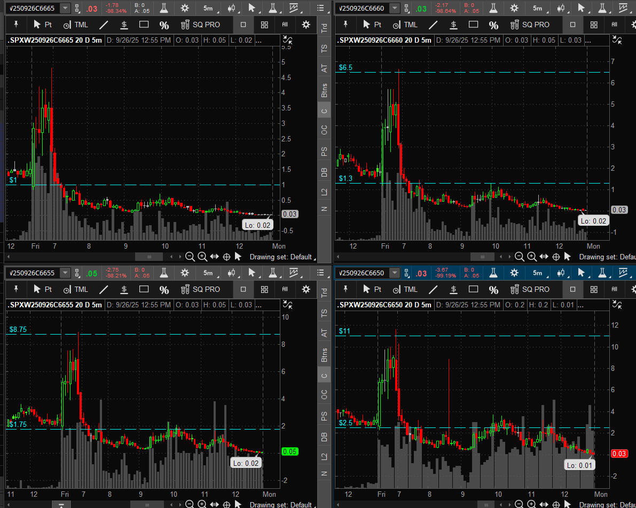This screenshot has height=508, width=636.
Task: Choose the percent tool in C6660 panel
Action: point(493,25)
